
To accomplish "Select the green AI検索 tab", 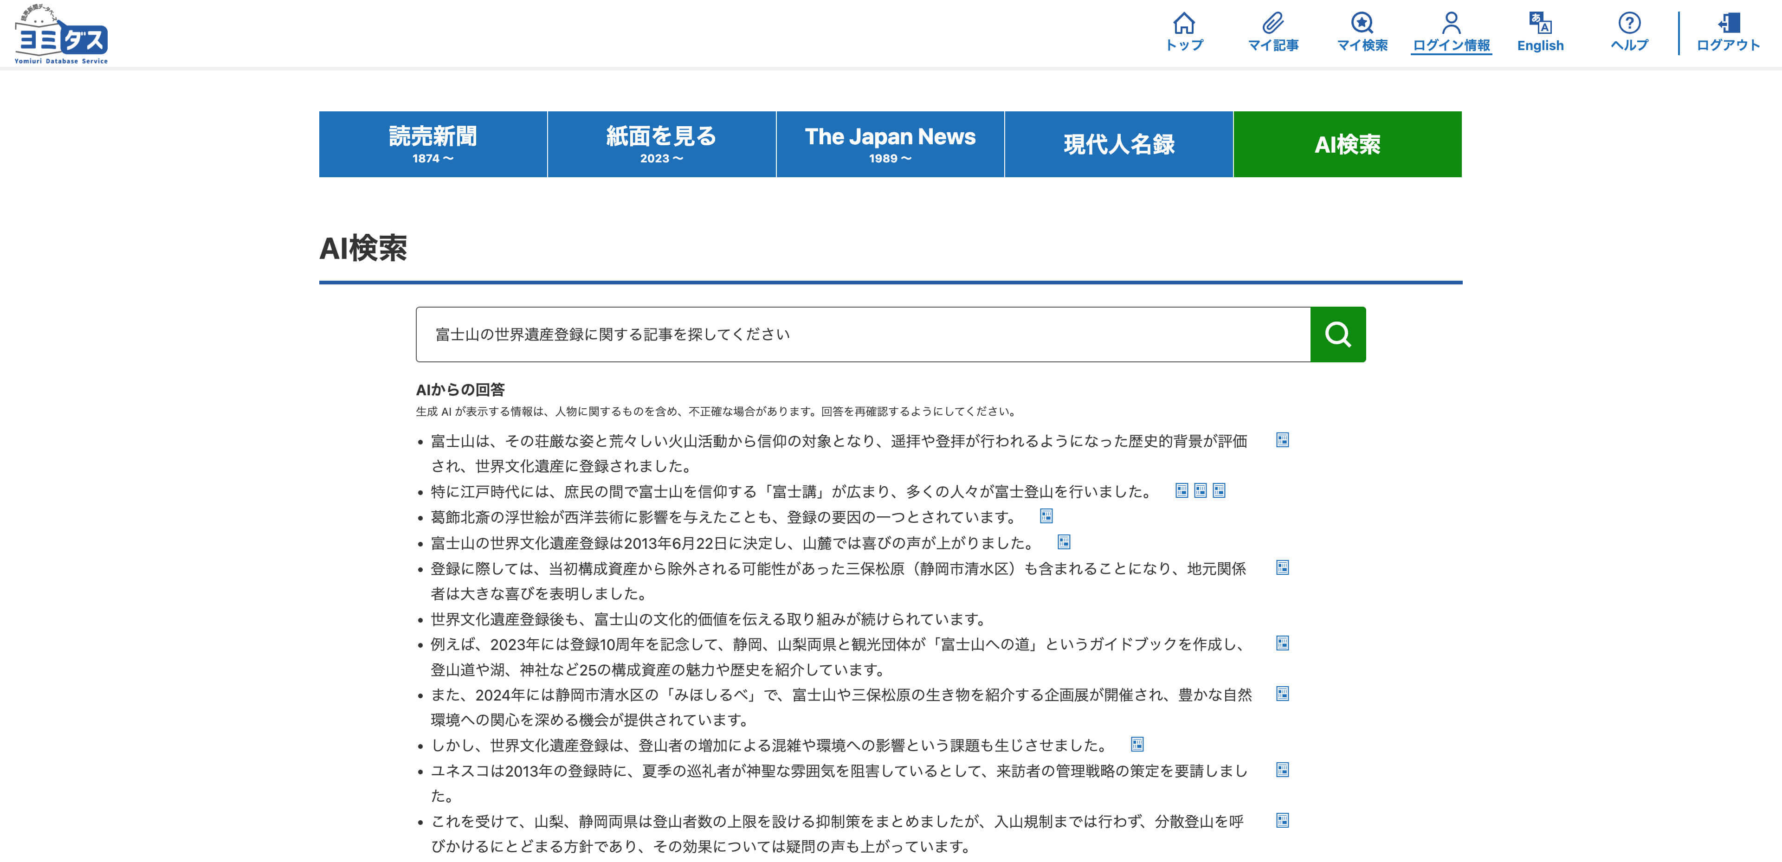I will point(1347,144).
